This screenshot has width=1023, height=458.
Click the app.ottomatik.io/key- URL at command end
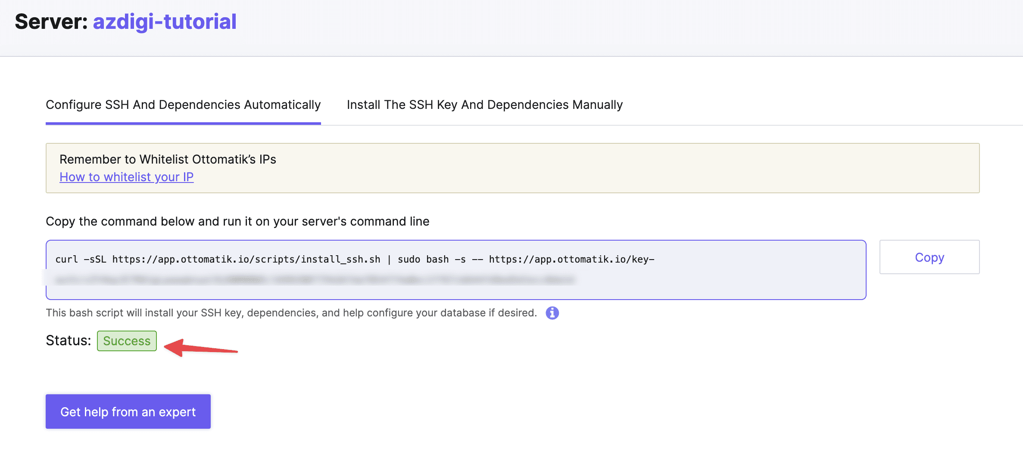tap(571, 259)
